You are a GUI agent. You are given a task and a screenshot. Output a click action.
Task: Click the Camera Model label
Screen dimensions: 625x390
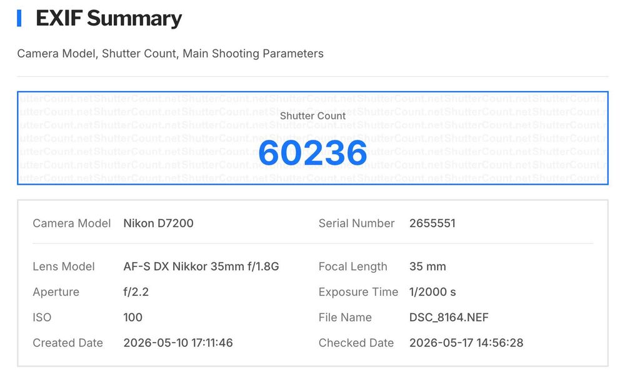72,223
